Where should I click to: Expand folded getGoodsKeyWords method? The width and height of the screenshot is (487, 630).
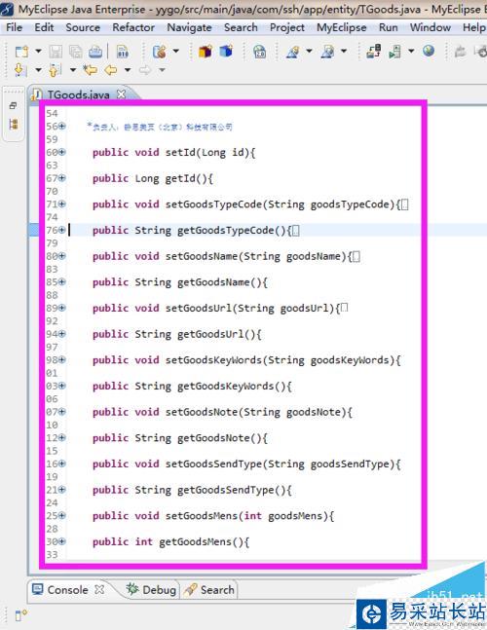tap(62, 386)
